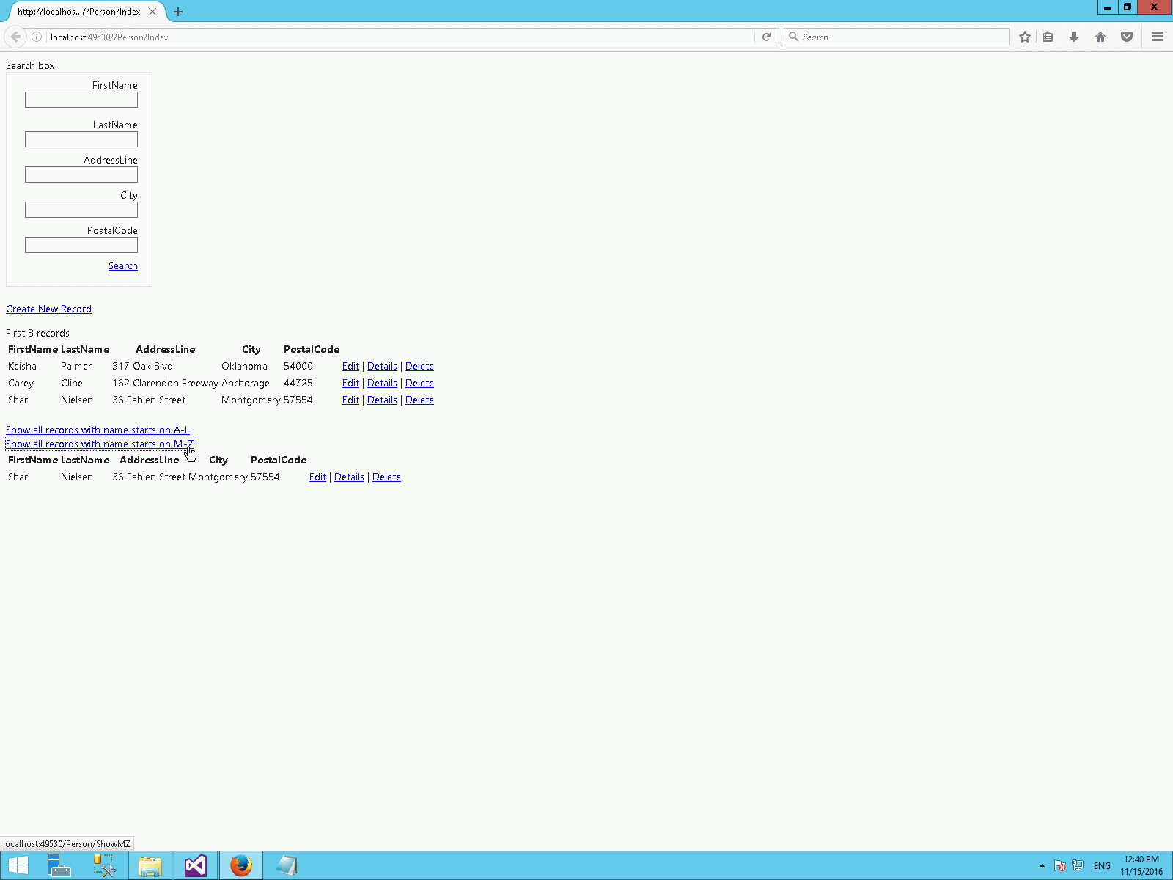The image size is (1173, 880).
Task: Focus the PostalCode search field
Action: [81, 245]
